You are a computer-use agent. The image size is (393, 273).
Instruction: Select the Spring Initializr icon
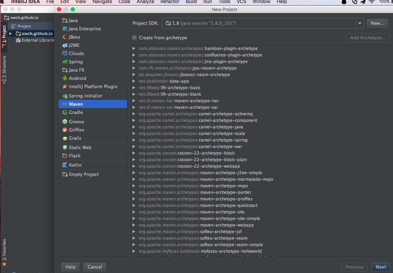point(65,96)
